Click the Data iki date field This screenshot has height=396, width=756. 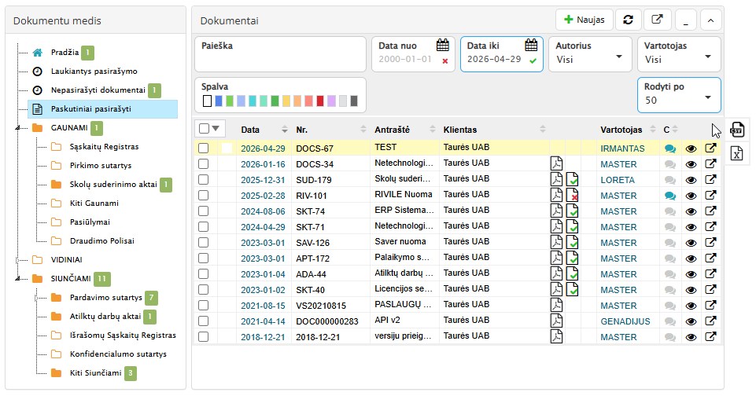click(x=501, y=54)
